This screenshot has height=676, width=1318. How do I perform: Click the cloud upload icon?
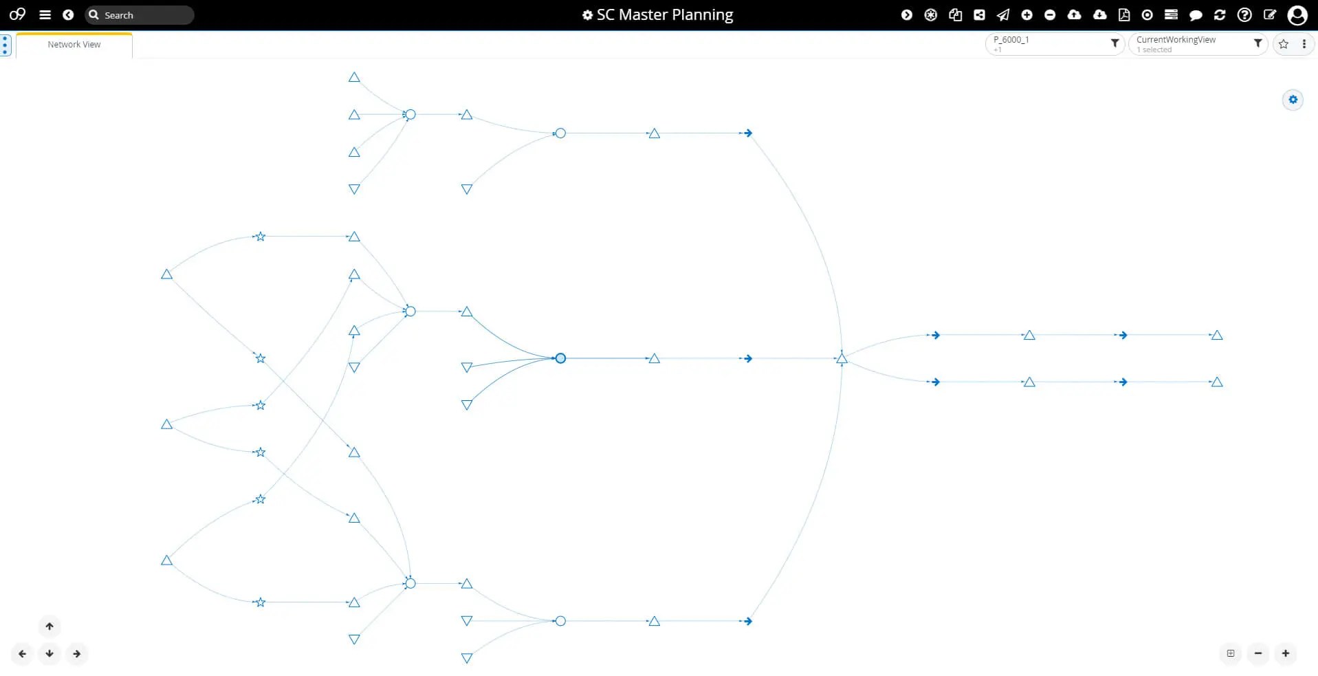coord(1075,14)
